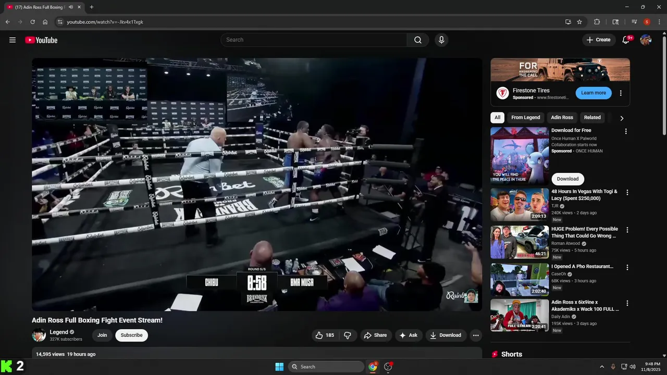Viewport: 667px width, 375px height.
Task: Open I Opened A Pho Restaurant thumbnail
Action: pyautogui.click(x=520, y=280)
